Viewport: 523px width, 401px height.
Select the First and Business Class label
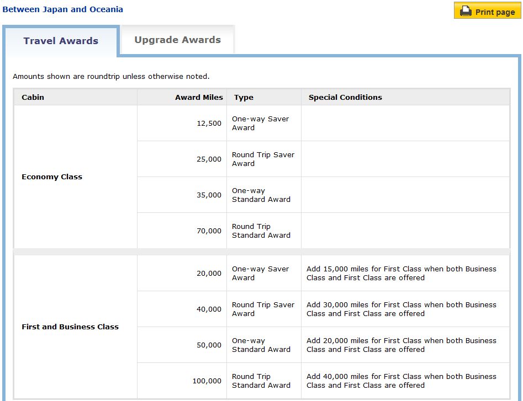[70, 327]
